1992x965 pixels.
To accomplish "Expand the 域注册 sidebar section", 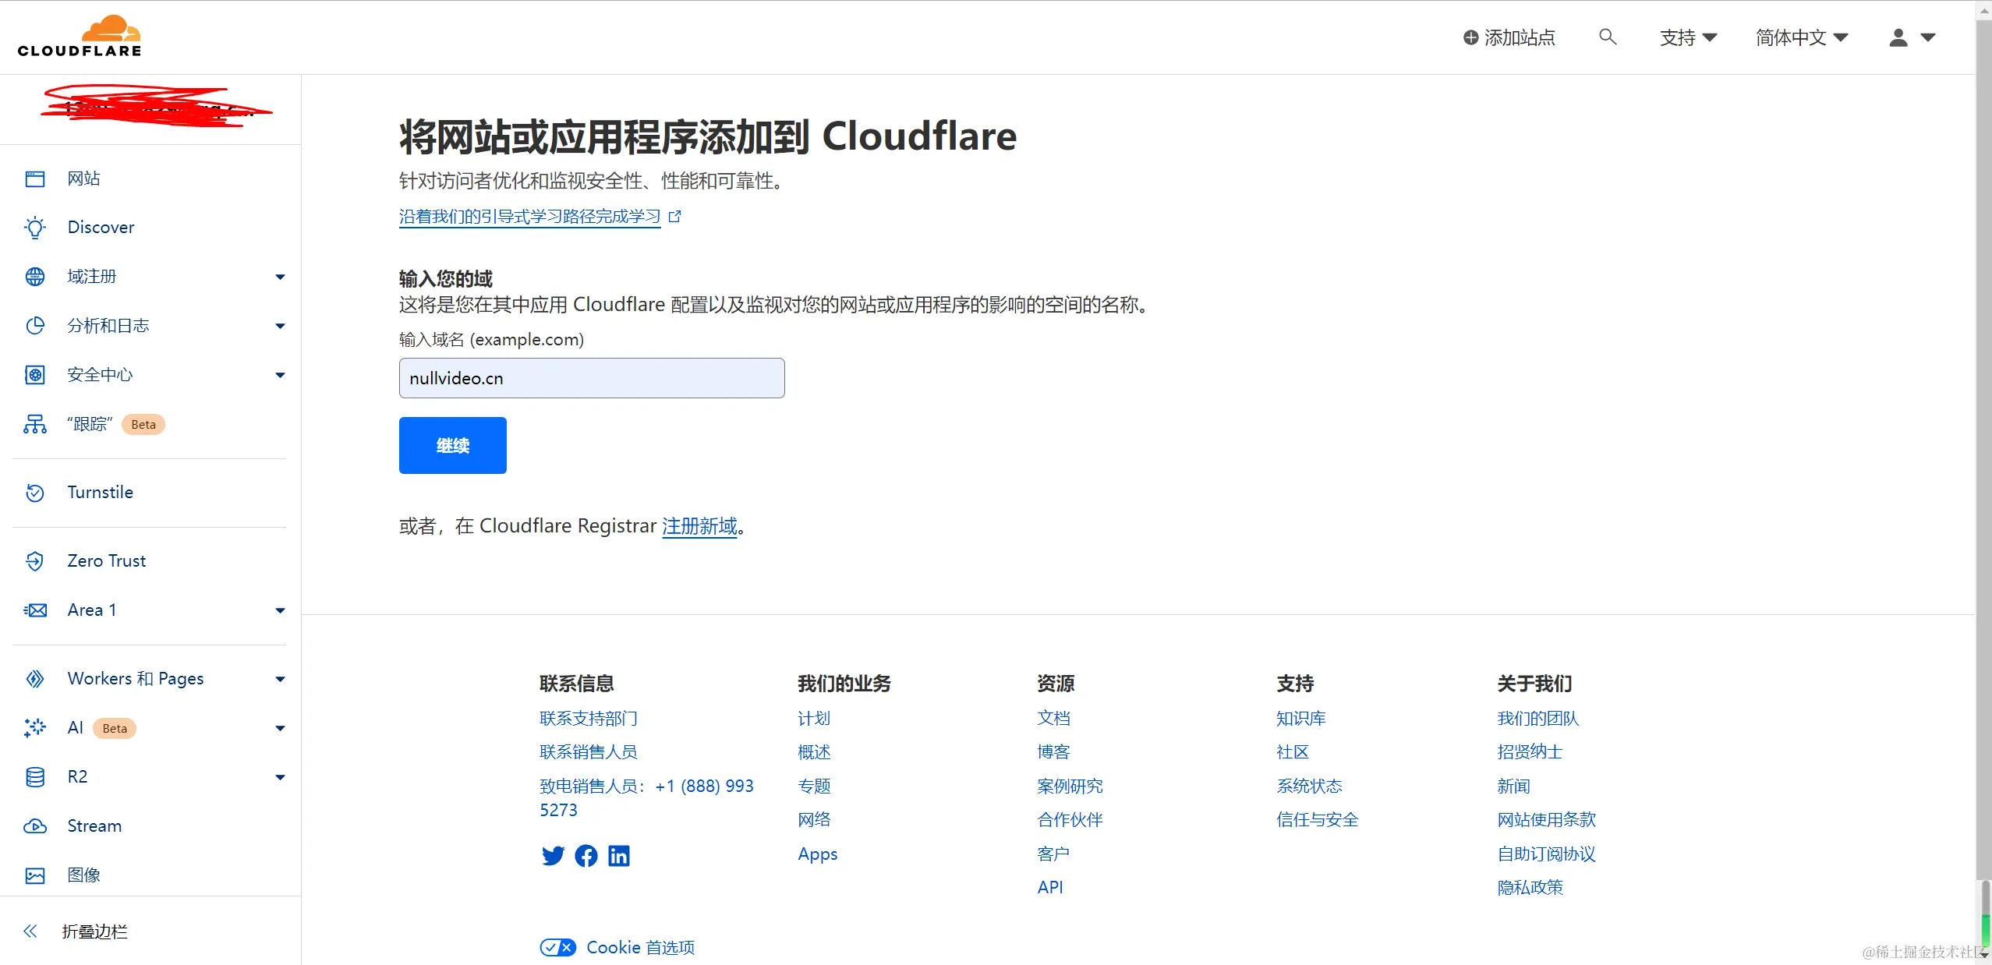I will pos(280,277).
